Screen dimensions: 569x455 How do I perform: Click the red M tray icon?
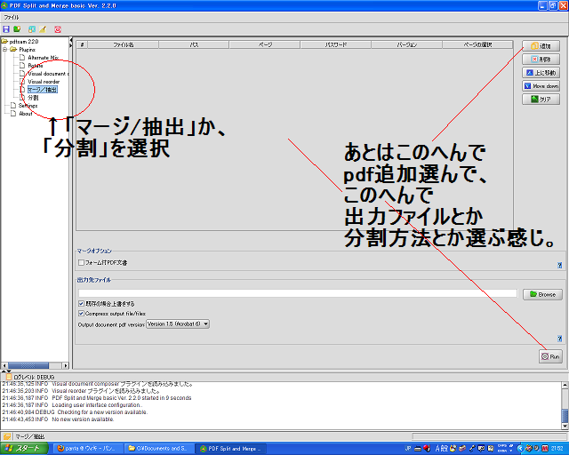[x=545, y=449]
